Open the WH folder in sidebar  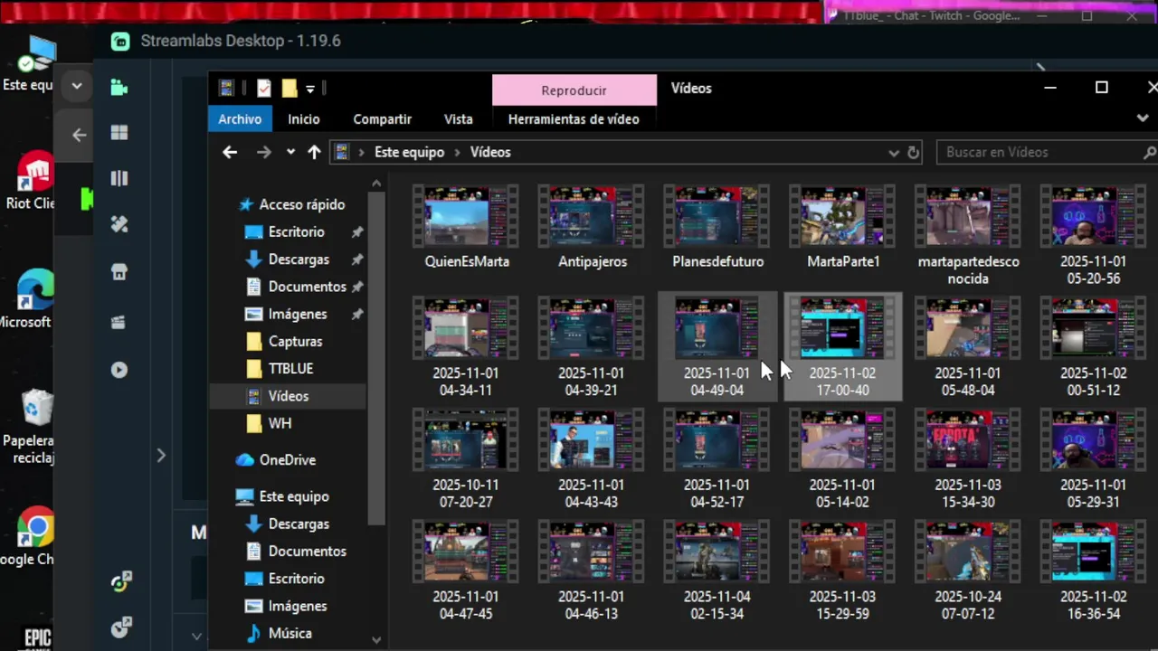(280, 423)
